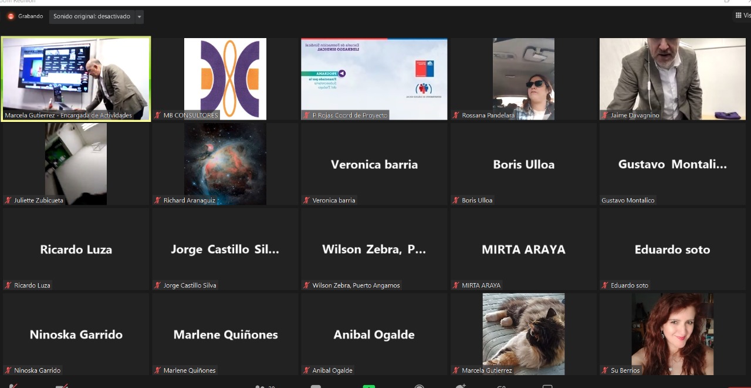This screenshot has height=388, width=751.
Task: Select Rossana Pandelara's car video tile
Action: pos(523,79)
